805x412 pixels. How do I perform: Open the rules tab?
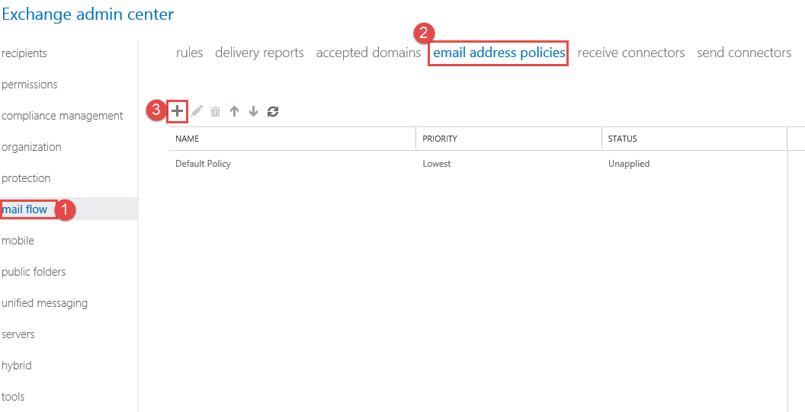point(190,53)
